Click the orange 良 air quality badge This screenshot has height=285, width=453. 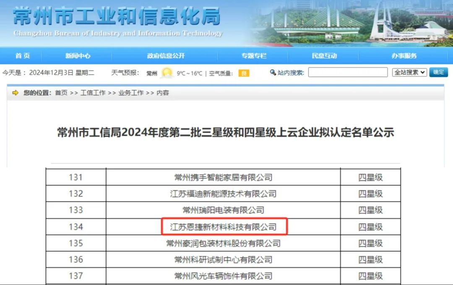pyautogui.click(x=244, y=73)
